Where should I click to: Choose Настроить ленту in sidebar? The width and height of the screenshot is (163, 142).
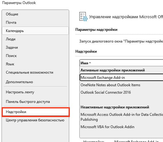35,92
